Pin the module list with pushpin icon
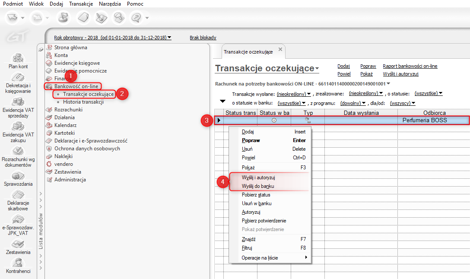Image resolution: width=470 pixels, height=279 pixels. (41, 49)
